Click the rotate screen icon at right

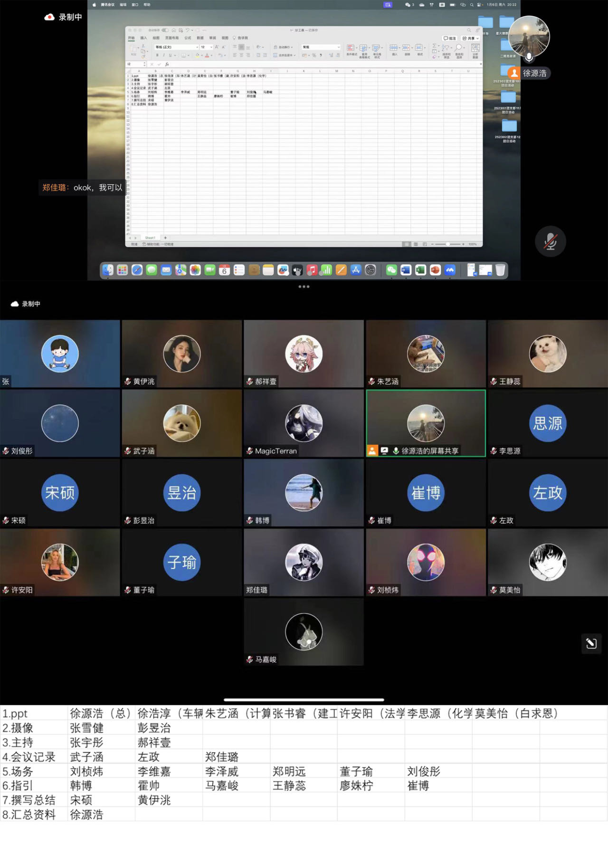click(x=591, y=643)
